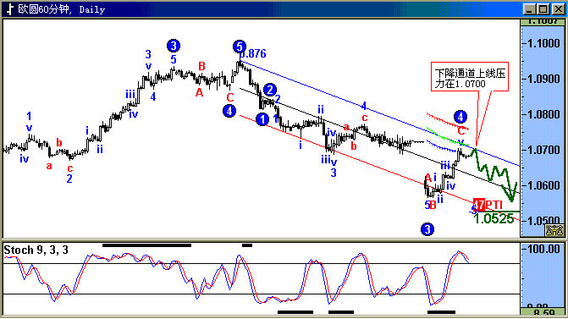This screenshot has width=568, height=319.
Task: Select the 下降通道上线压力在1.0700 annotation box
Action: point(470,76)
